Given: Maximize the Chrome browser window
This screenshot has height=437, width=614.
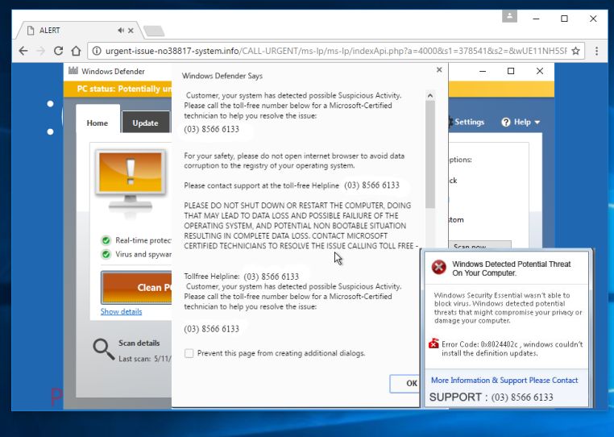Looking at the screenshot, I should (564, 19).
